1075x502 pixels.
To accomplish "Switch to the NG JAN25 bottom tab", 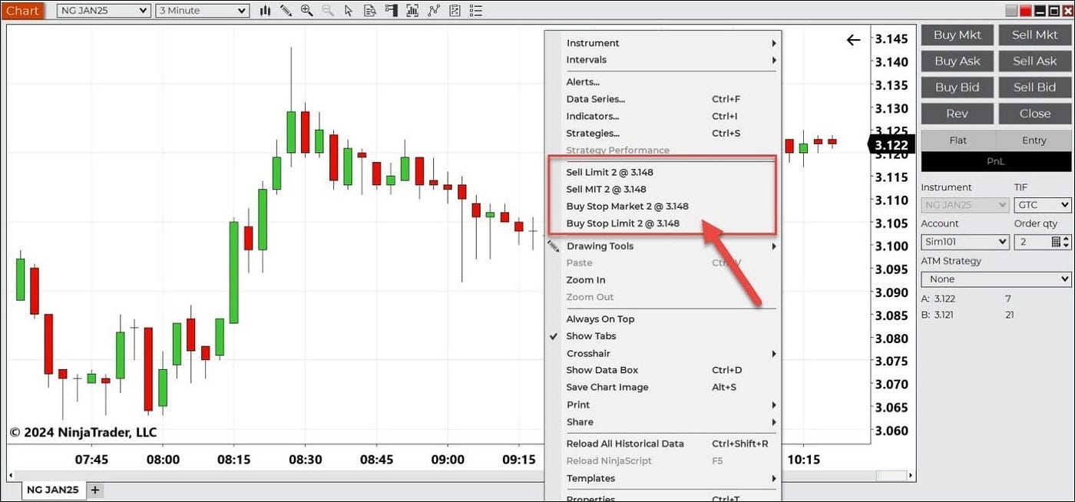I will click(52, 490).
